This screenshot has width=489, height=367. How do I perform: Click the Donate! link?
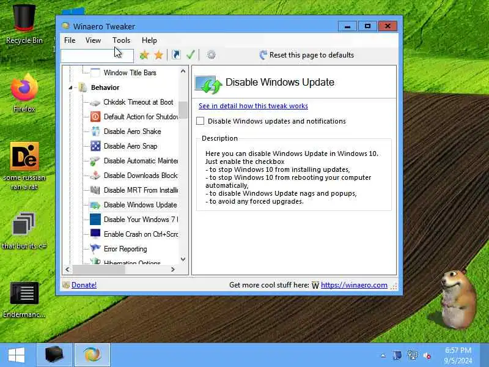[84, 285]
